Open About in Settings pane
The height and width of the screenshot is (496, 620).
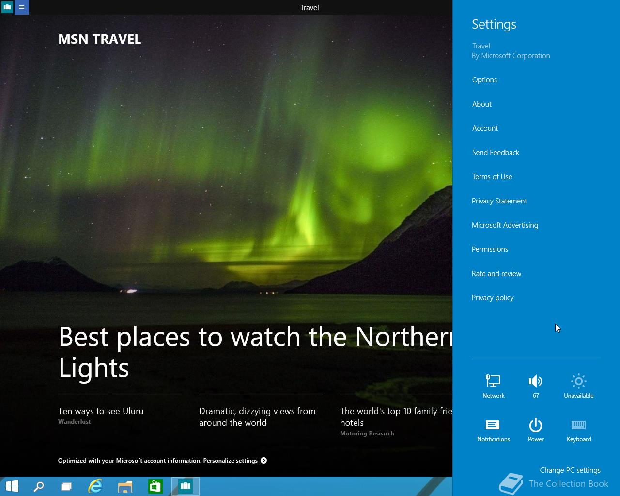click(482, 104)
